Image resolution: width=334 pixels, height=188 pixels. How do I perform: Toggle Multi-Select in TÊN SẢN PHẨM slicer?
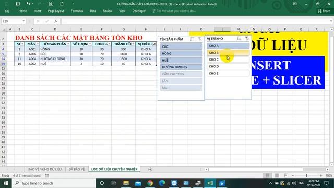[x=193, y=39]
